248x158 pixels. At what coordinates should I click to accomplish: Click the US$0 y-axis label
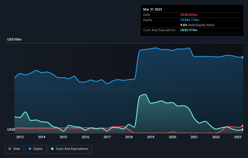[x=11, y=129]
